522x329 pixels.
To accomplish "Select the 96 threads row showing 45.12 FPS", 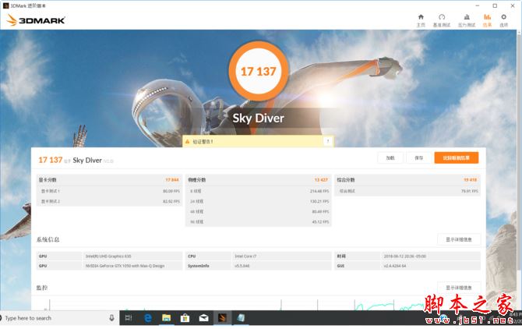I will (259, 221).
